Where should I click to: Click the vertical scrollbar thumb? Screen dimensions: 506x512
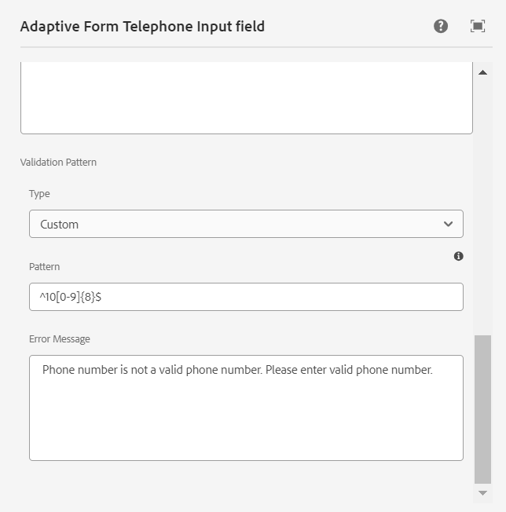482,408
